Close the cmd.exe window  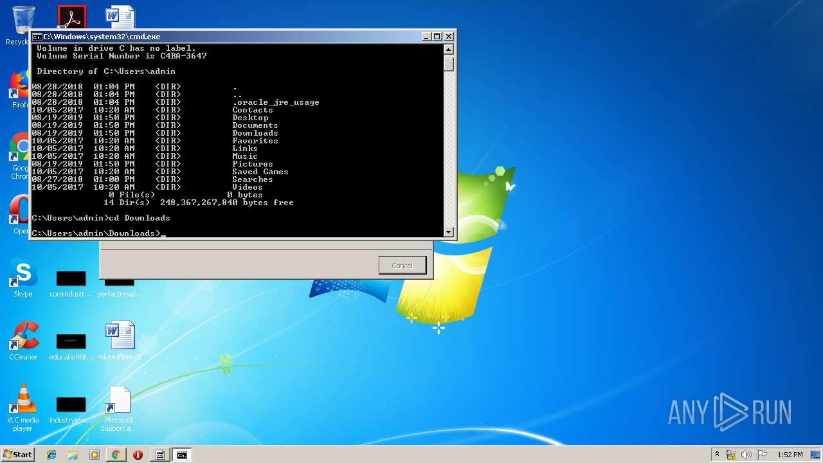[449, 37]
